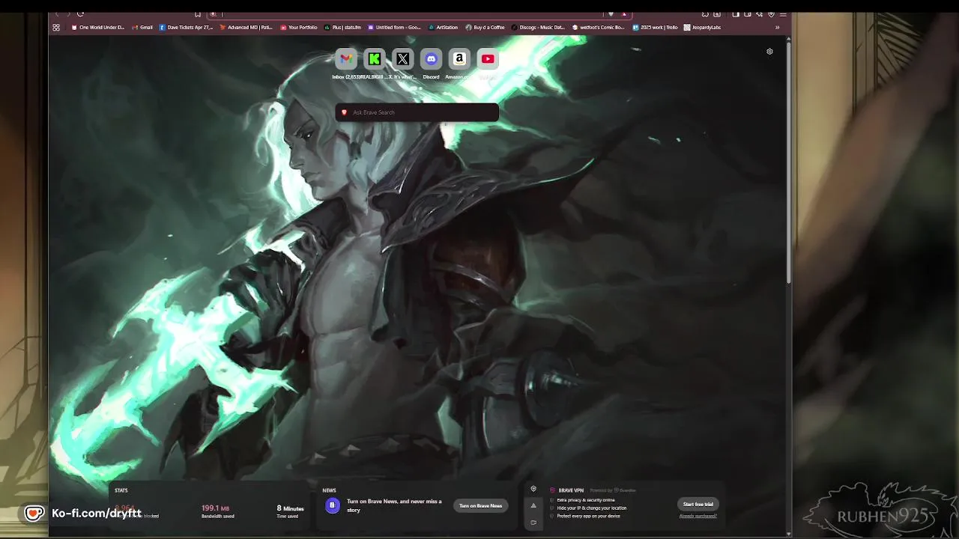Open Buy d a Coffee bookmark
The image size is (959, 539).
click(485, 28)
